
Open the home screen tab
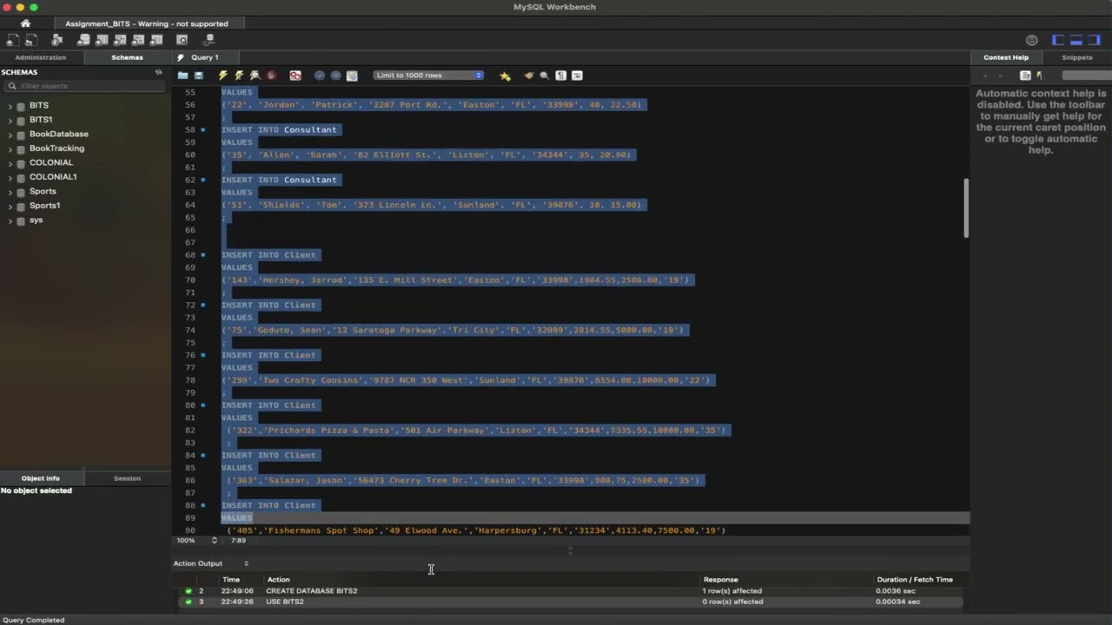coord(25,23)
